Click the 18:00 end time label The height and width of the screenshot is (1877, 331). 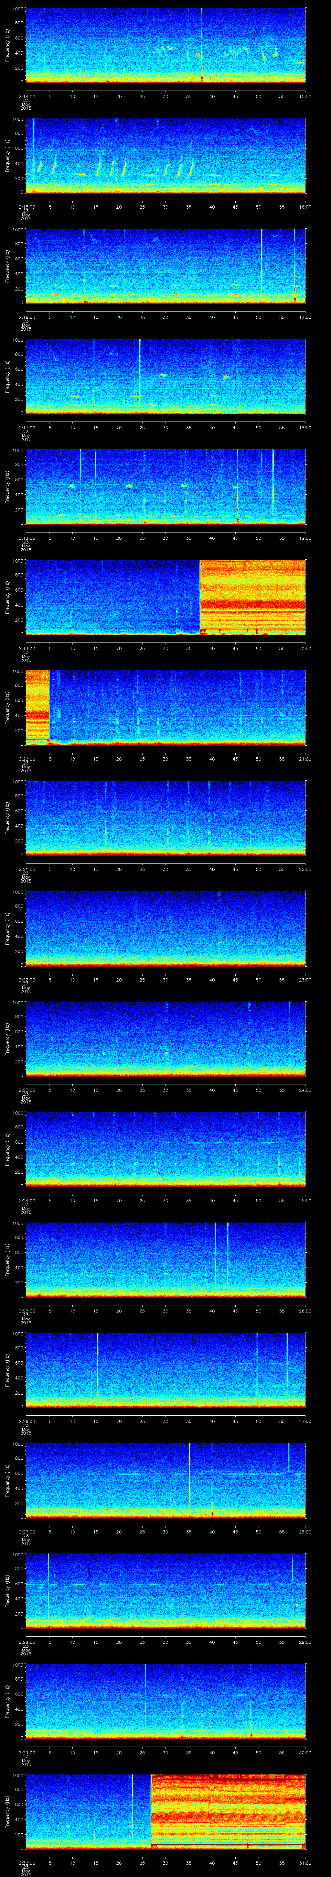(x=305, y=427)
